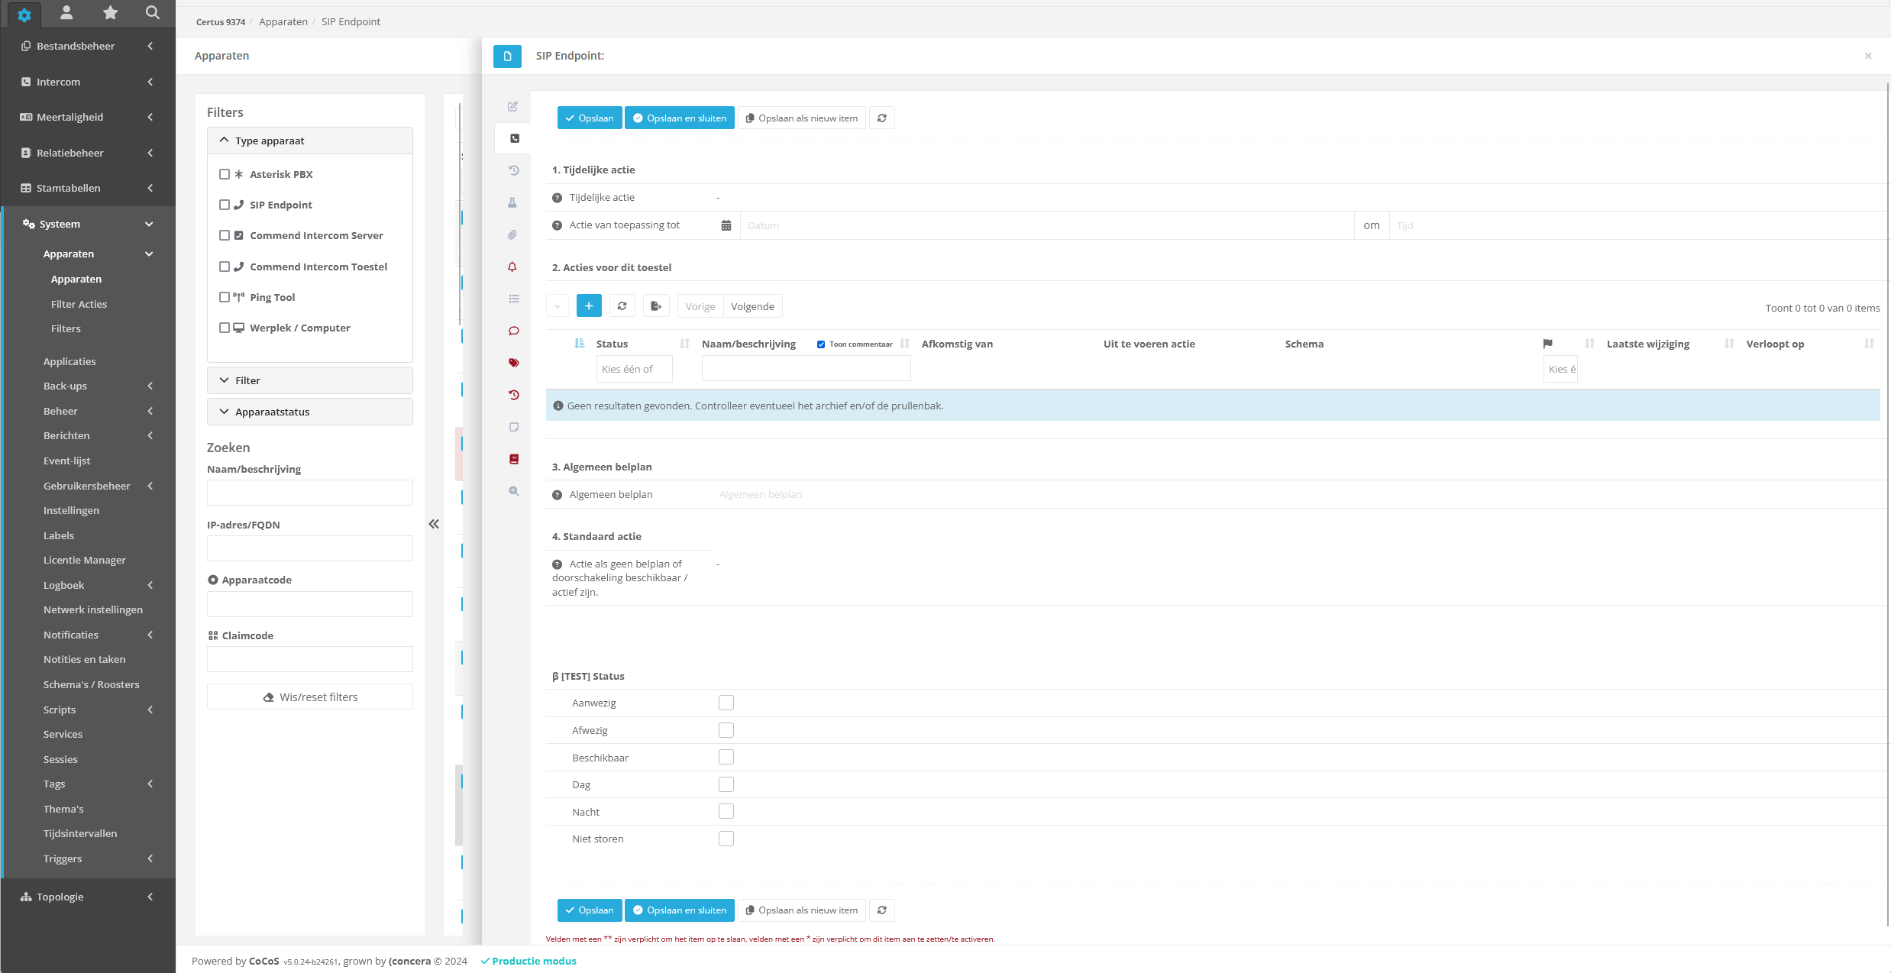Click the search icon in top bar
This screenshot has height=973, width=1891.
[x=153, y=12]
